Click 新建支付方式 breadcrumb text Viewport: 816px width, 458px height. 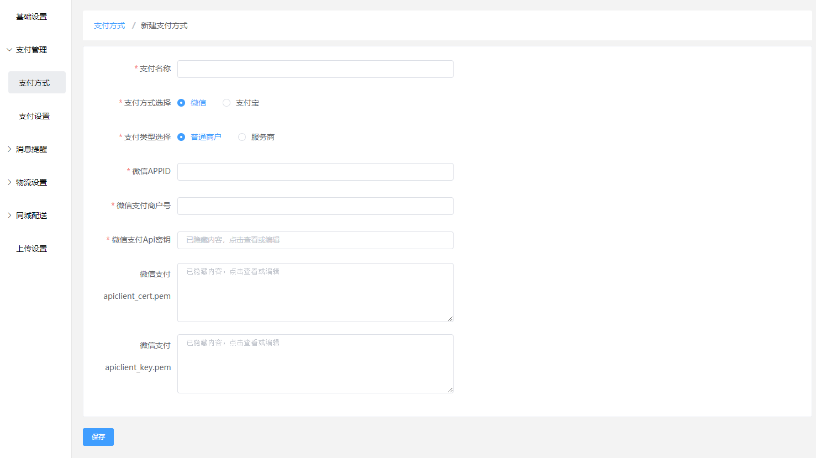click(x=164, y=25)
